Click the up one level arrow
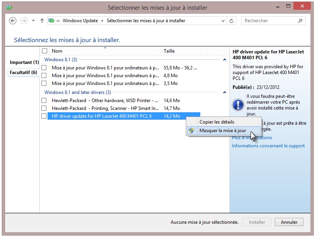The width and height of the screenshot is (316, 237). [x=42, y=21]
